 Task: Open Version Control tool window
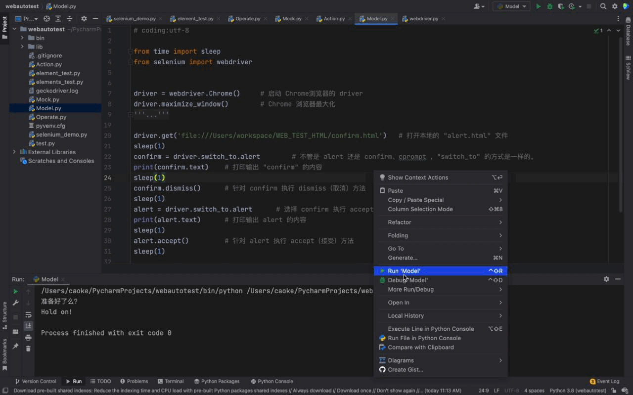tap(35, 382)
